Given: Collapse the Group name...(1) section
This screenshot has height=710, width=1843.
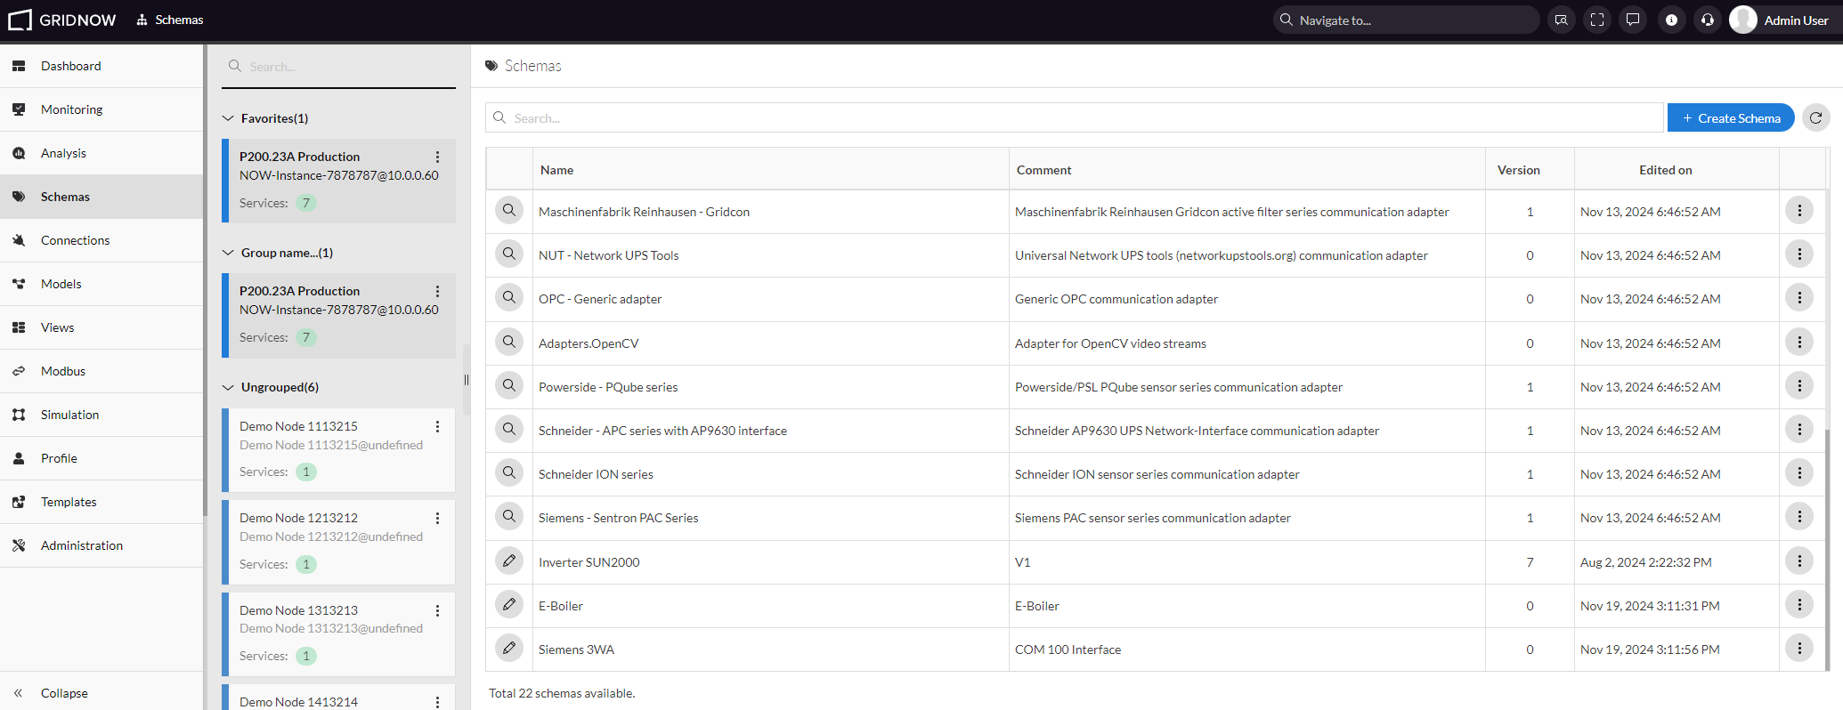Looking at the screenshot, I should click(x=228, y=253).
